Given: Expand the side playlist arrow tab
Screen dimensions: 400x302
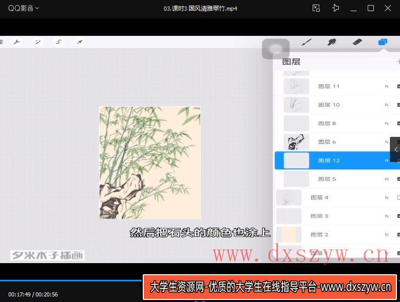Looking at the screenshot, I should [395, 149].
